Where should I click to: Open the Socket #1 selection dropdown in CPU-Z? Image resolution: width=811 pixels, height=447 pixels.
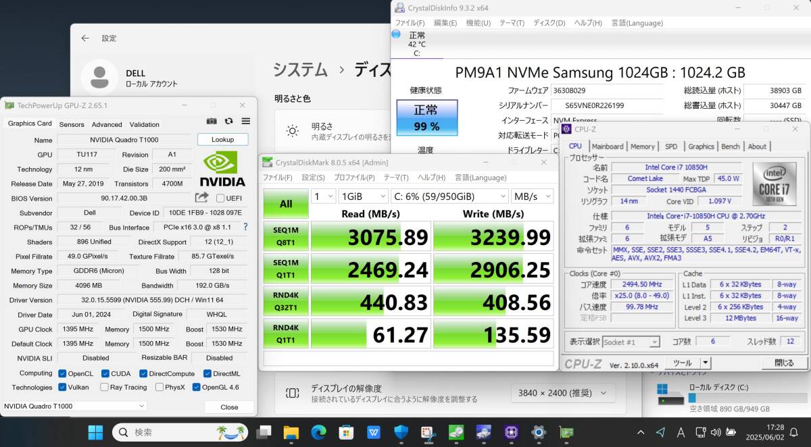[631, 342]
